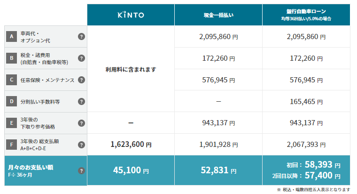Open help icon for 税金・諸費用 row
Viewport: 357px width, 194px height.
click(81, 58)
